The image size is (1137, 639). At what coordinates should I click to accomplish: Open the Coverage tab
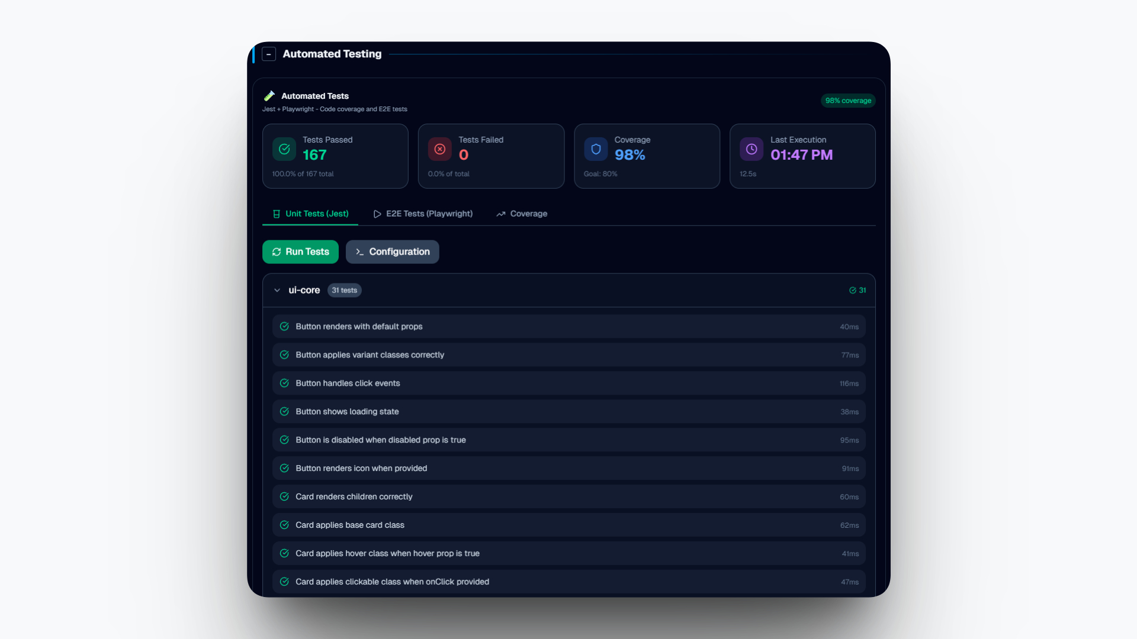point(522,214)
